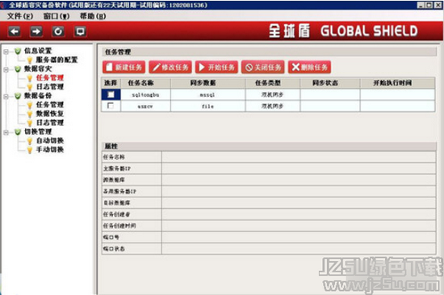Click the shield icon beside 信息设置

tap(18, 51)
